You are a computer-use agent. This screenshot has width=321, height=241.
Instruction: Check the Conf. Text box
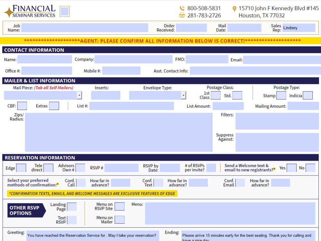click(158, 183)
